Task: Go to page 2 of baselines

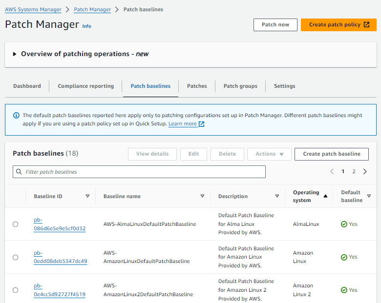Action: [x=354, y=172]
